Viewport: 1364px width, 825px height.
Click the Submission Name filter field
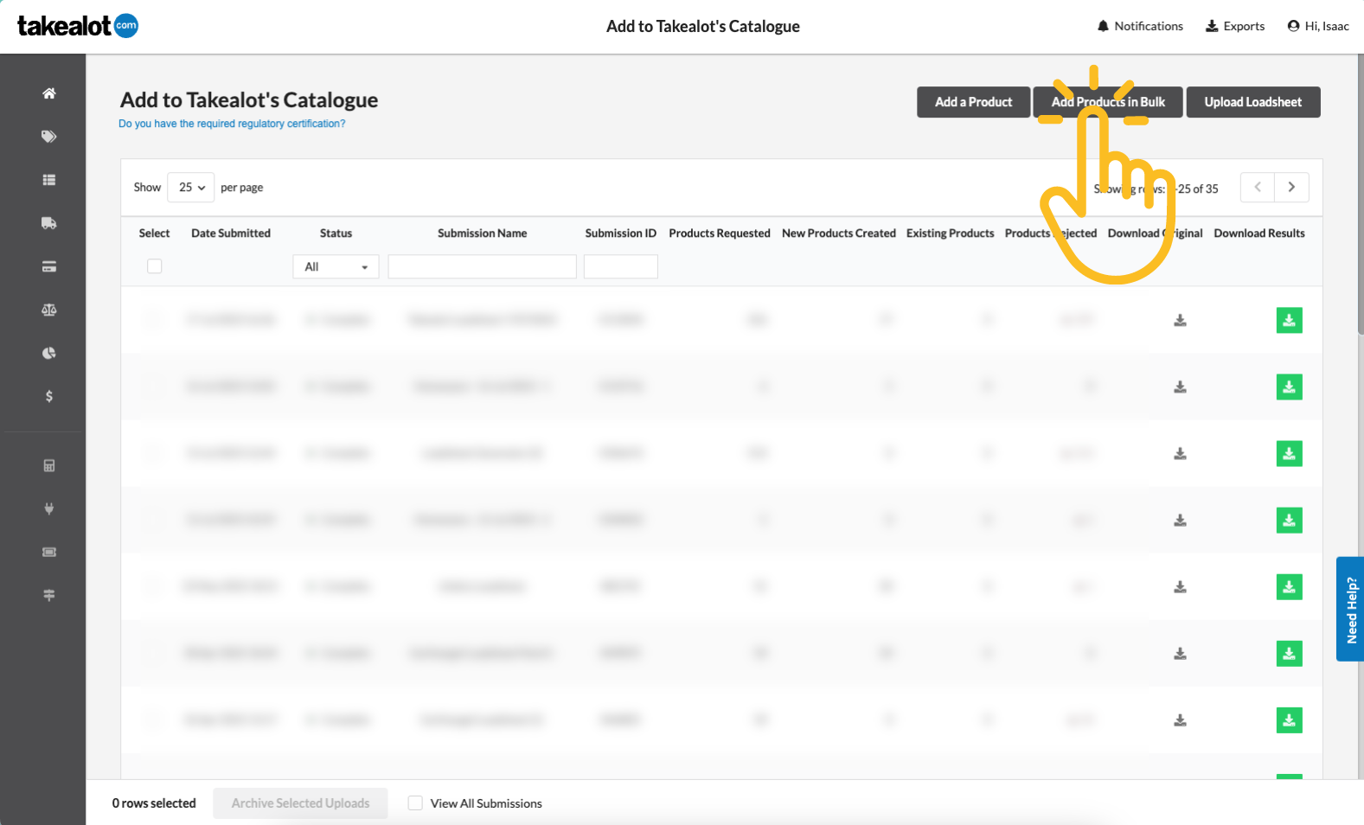482,267
